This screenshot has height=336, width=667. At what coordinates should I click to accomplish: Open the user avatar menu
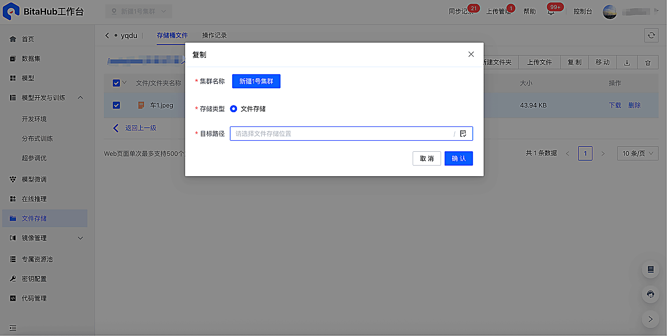click(610, 12)
